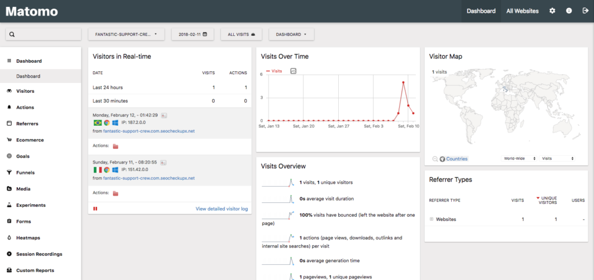Click the zoom out icon on Visitor Map

(x=434, y=159)
